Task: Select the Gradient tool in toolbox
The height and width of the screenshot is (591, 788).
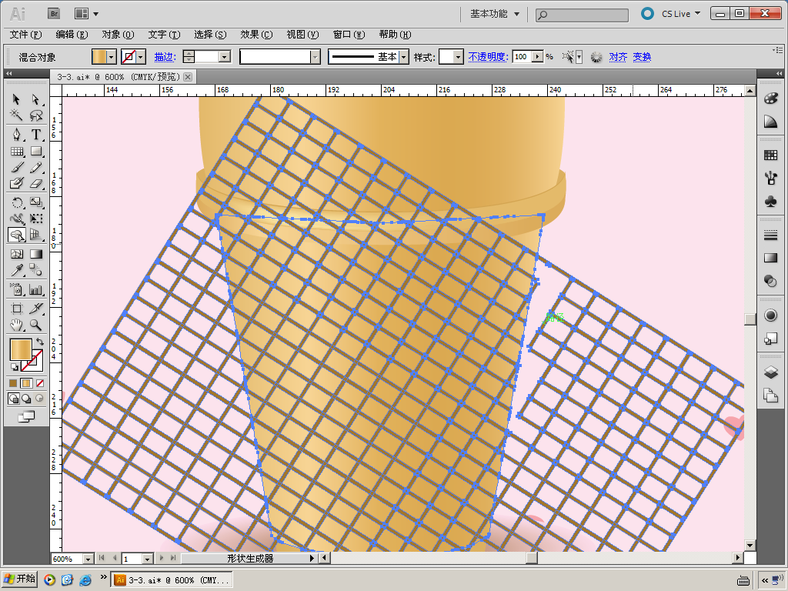Action: pos(35,254)
